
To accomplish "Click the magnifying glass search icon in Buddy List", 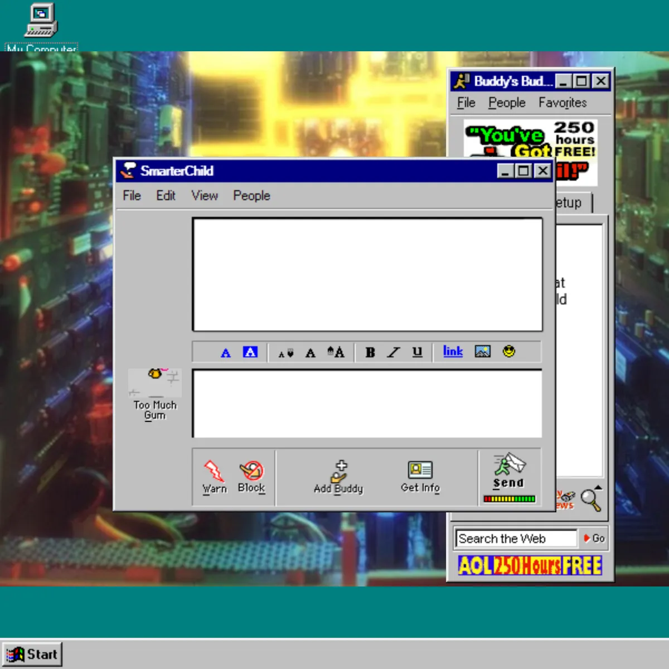I will 591,498.
